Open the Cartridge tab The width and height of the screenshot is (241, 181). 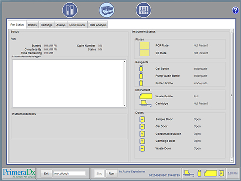pyautogui.click(x=46, y=25)
